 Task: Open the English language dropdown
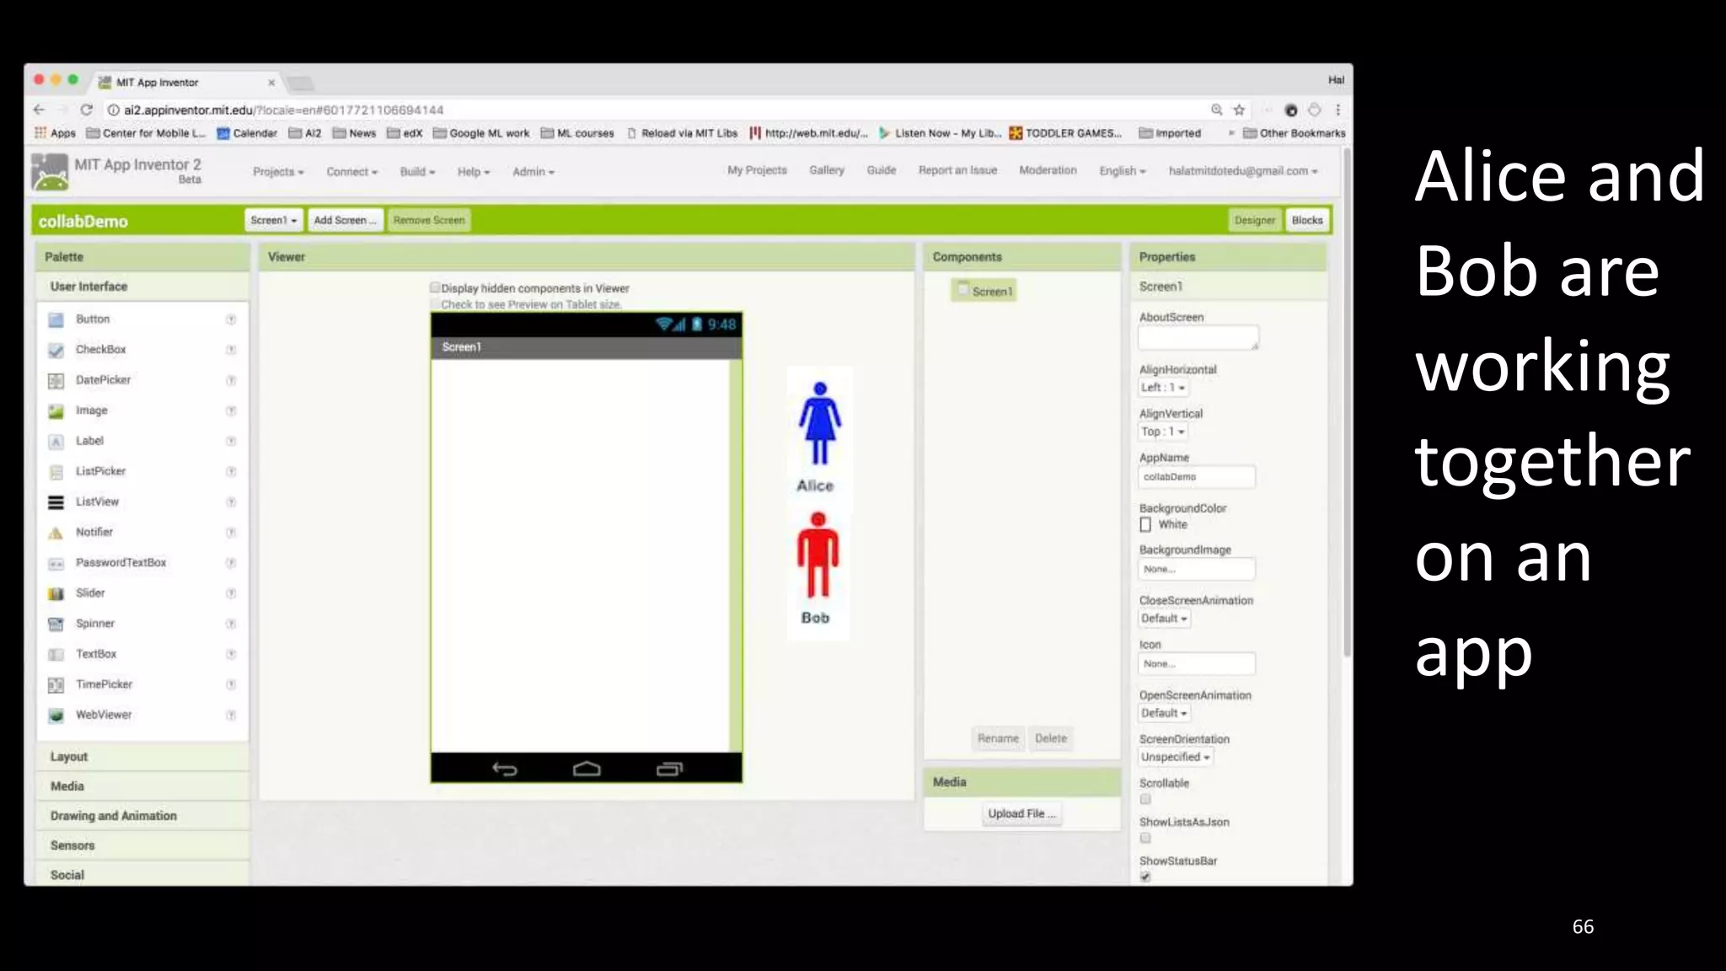point(1123,170)
